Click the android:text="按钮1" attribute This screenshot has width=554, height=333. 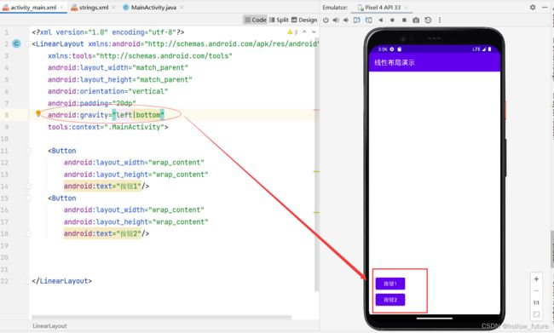tap(102, 186)
